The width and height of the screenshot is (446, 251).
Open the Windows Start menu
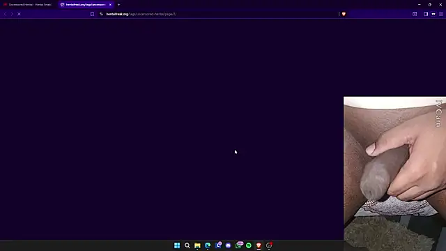[177, 245]
